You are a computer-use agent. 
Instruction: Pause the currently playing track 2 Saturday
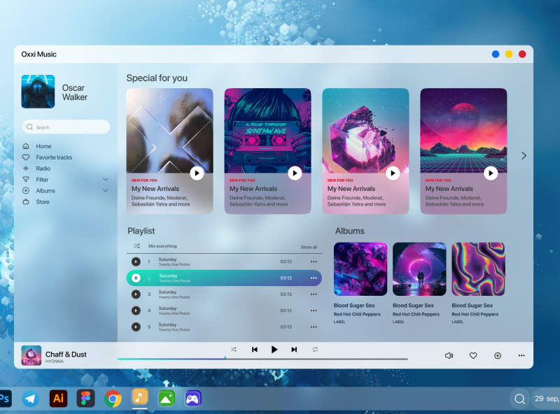coord(136,278)
